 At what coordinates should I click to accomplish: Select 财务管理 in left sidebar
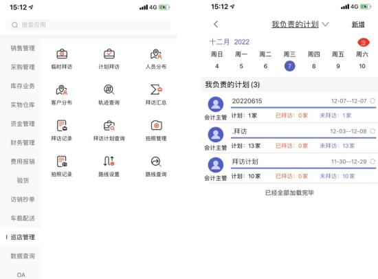click(x=23, y=142)
